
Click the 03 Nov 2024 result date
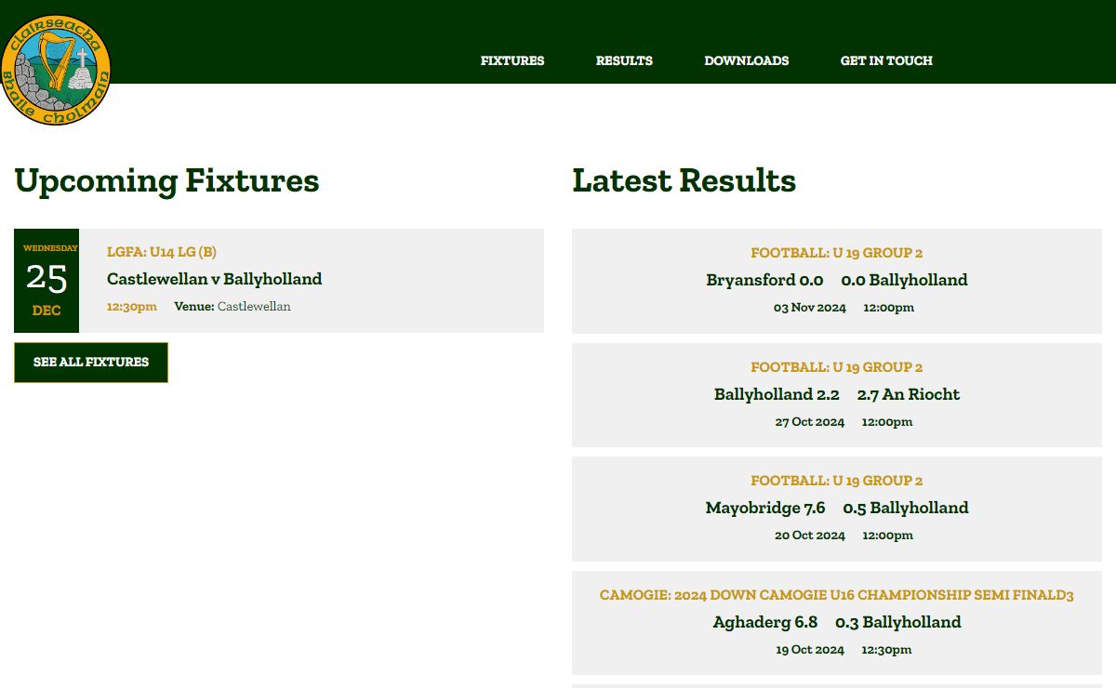pyautogui.click(x=810, y=308)
